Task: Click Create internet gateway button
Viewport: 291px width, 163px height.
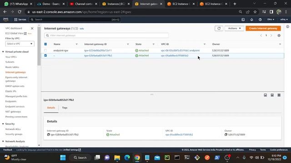Action: (x=263, y=28)
